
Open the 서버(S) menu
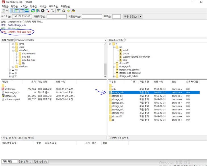(43, 6)
